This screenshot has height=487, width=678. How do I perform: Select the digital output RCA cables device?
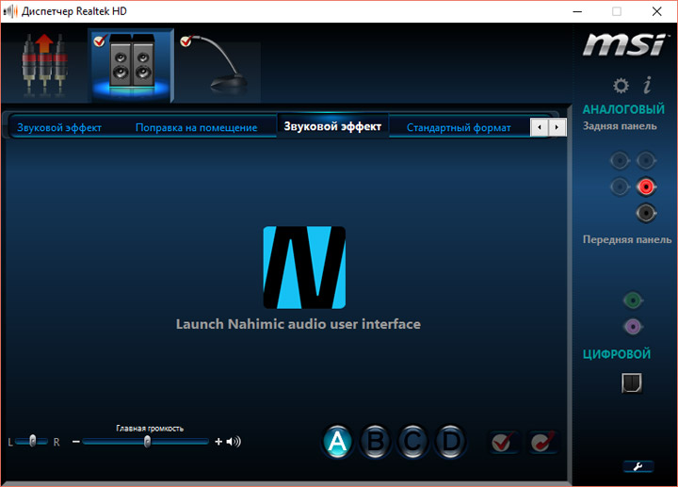44,65
